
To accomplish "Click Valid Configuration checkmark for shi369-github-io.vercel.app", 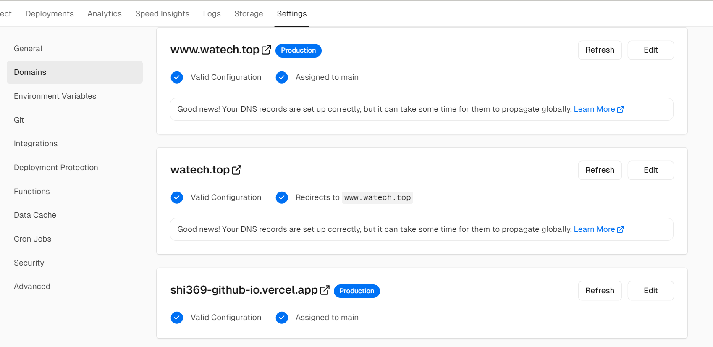I will [177, 318].
